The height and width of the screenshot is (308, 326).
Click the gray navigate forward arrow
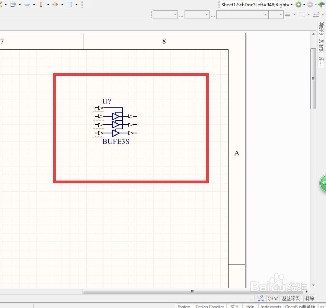coord(310,4)
